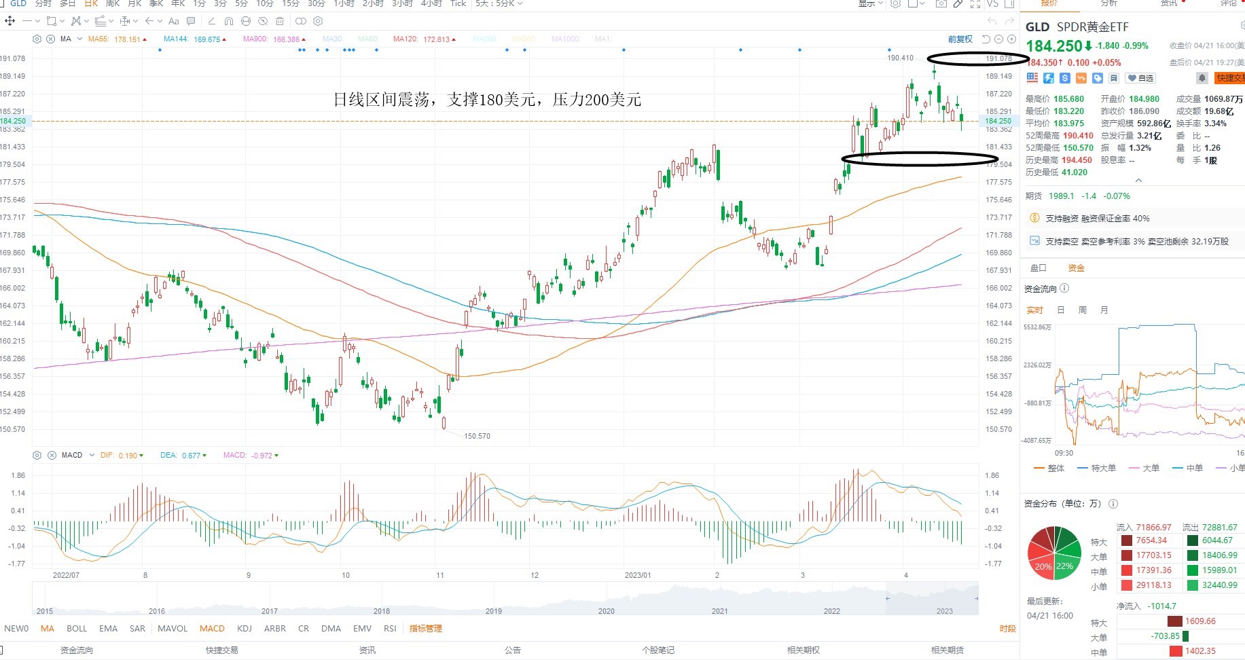Delete drawings with the trash icon

click(280, 21)
